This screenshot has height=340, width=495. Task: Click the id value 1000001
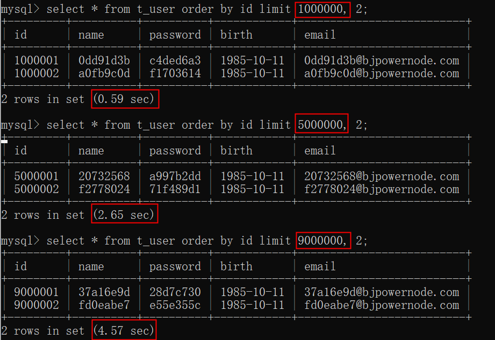tap(37, 61)
